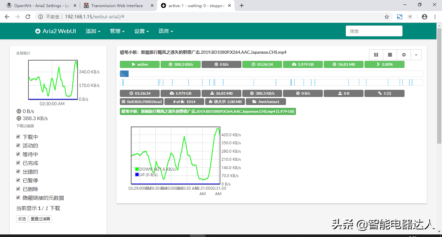Switch to the Transmission Web Interface tab
Screen dimensions: 442x237
(x=116, y=5)
